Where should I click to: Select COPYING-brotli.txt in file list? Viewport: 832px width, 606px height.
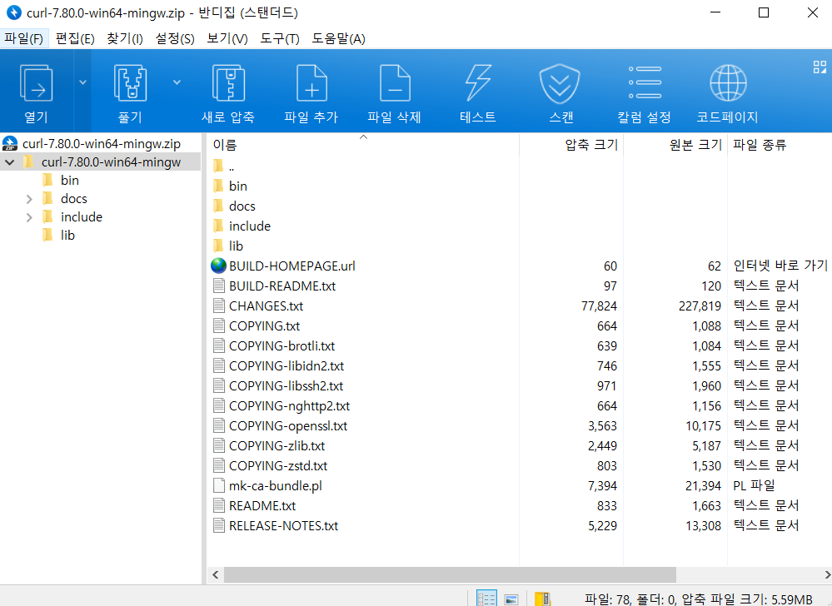click(281, 345)
